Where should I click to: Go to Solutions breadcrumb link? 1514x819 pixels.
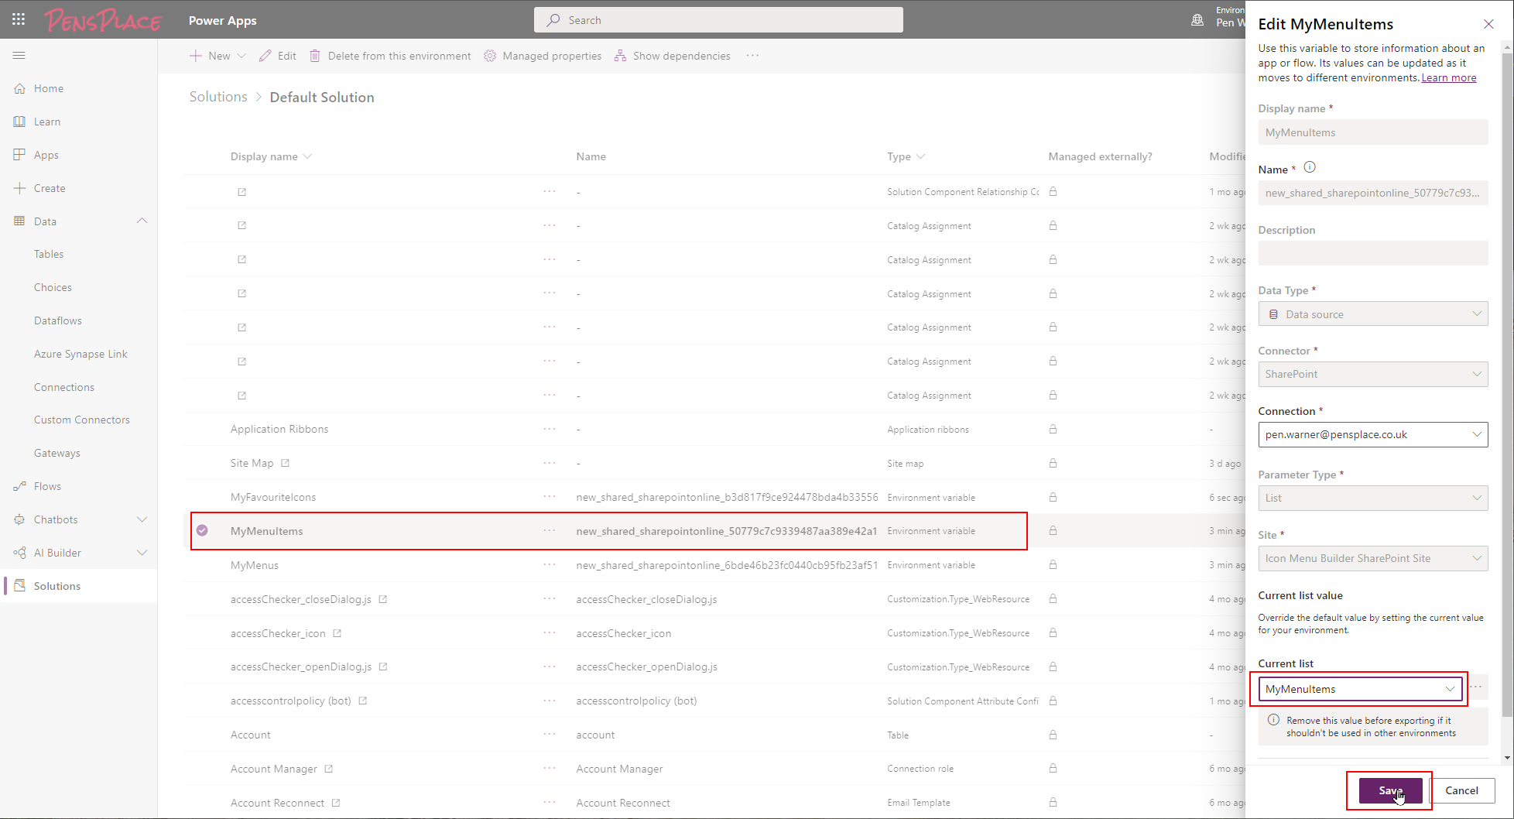218,97
